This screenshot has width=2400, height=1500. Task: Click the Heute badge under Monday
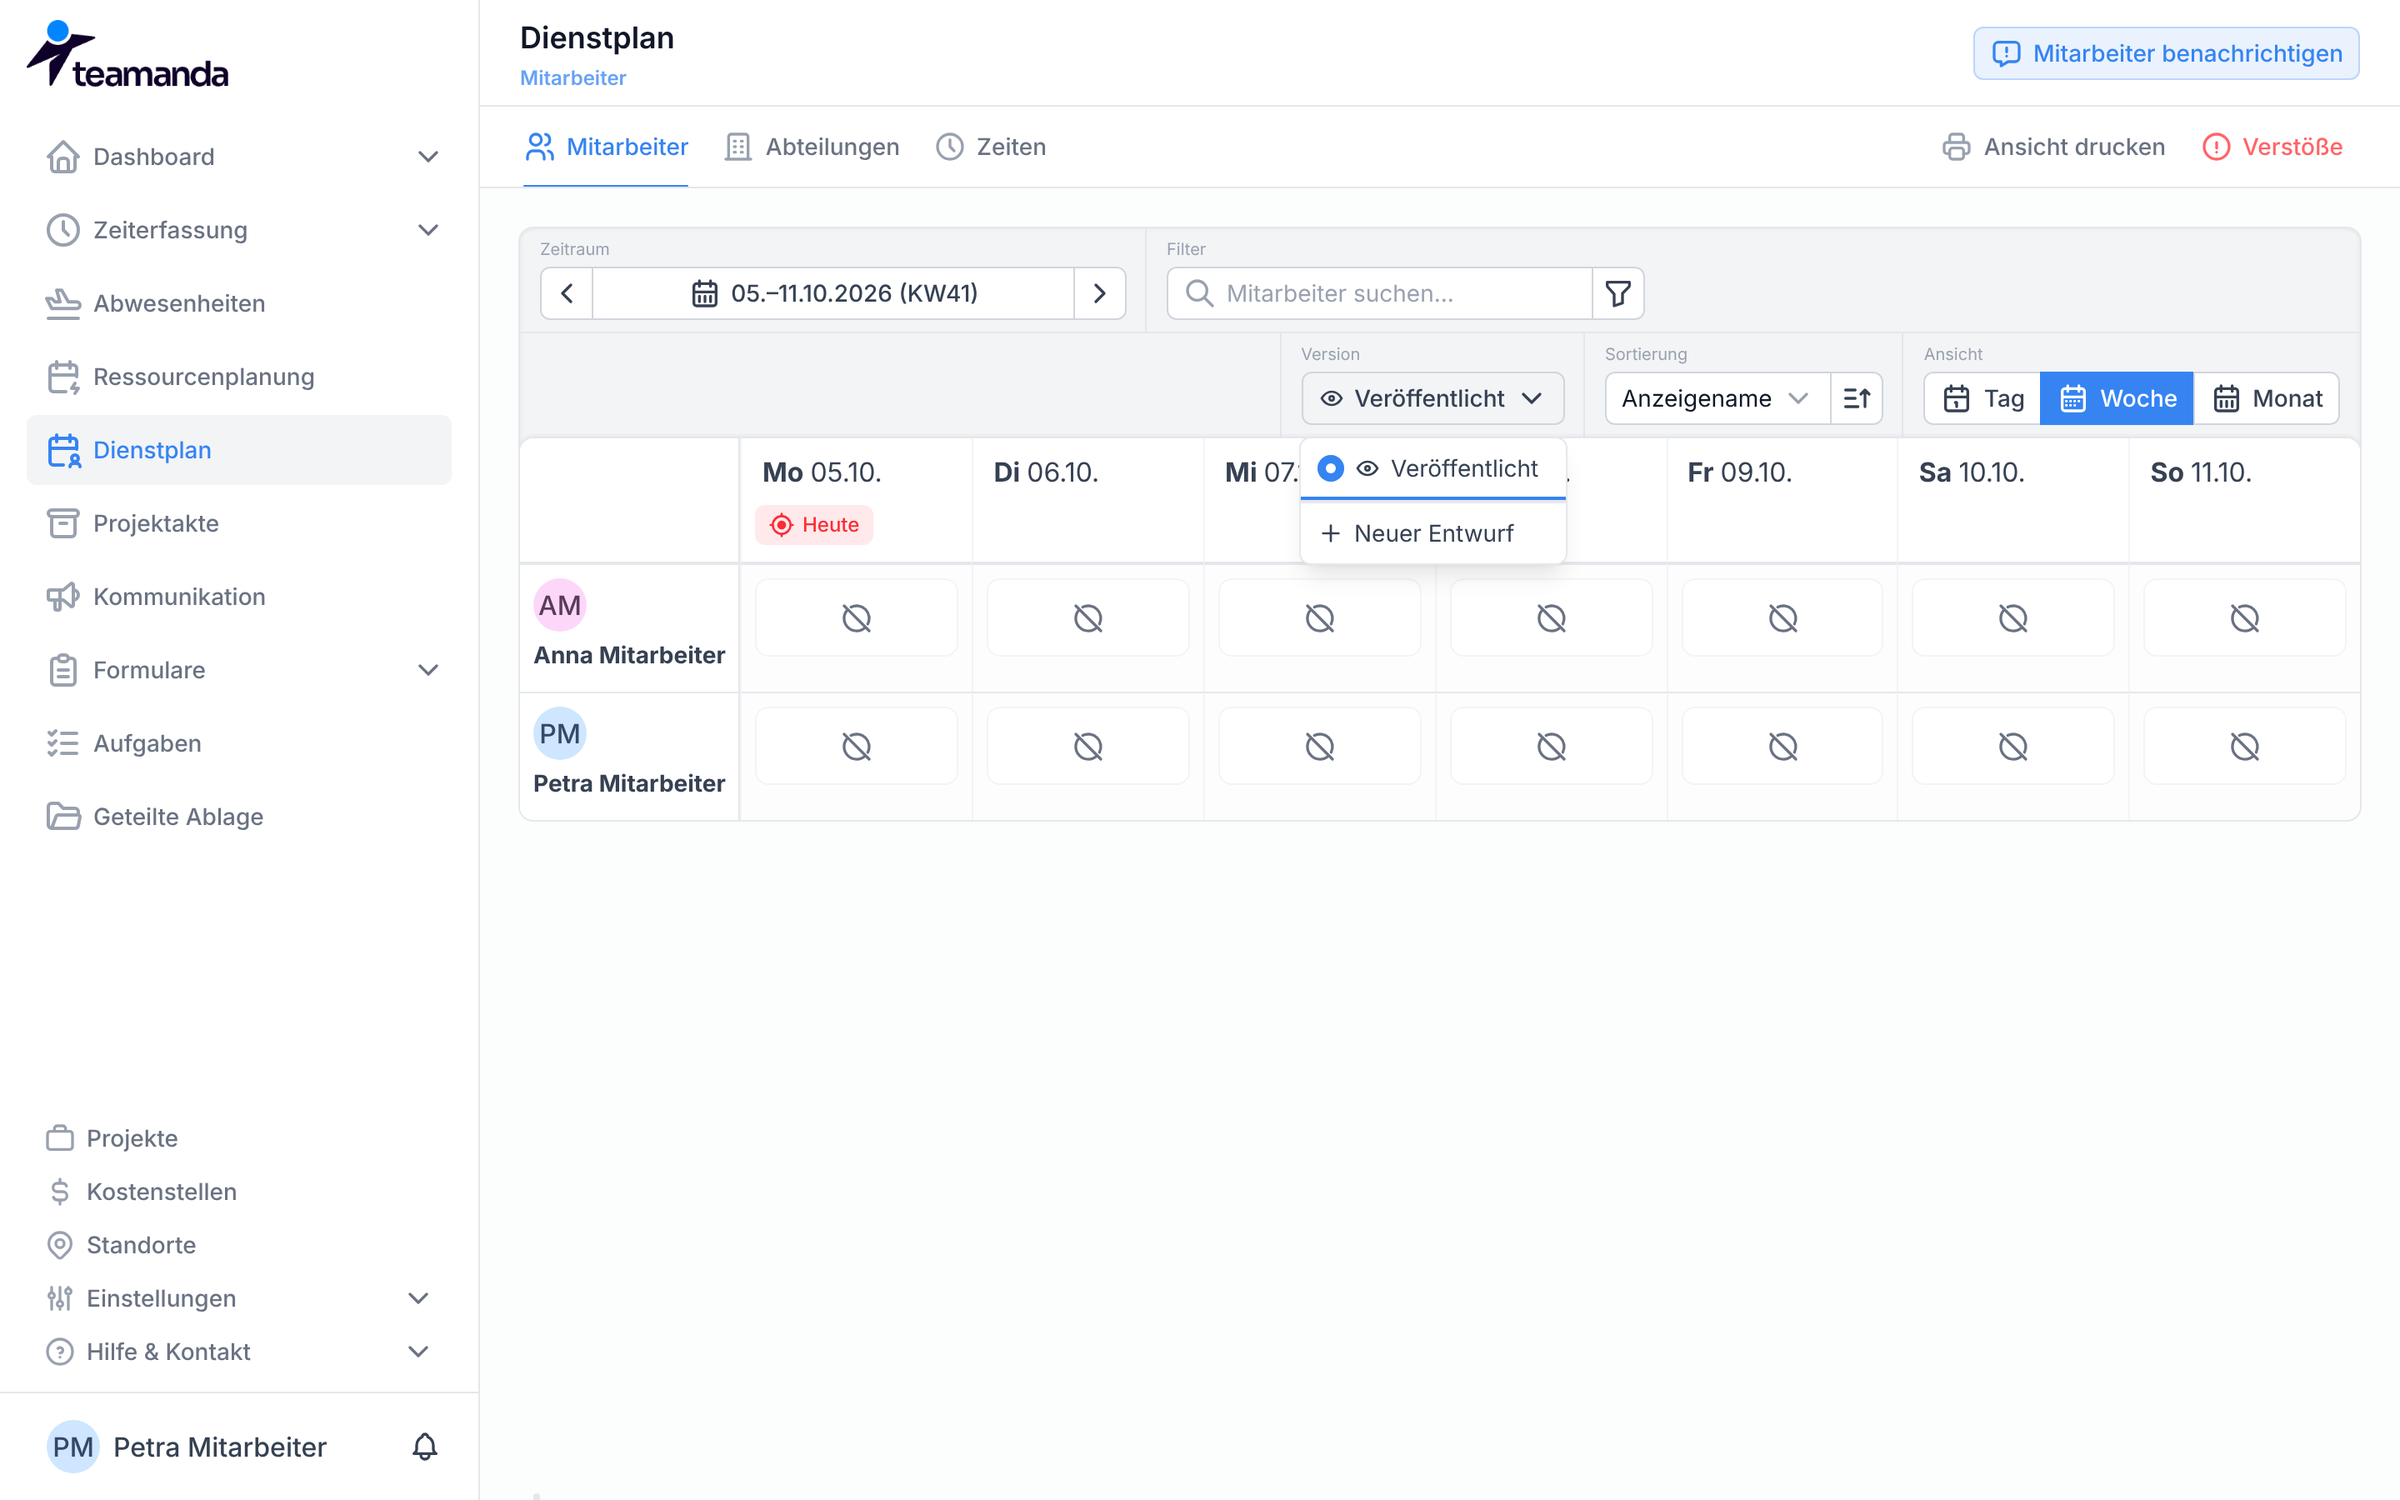814,525
